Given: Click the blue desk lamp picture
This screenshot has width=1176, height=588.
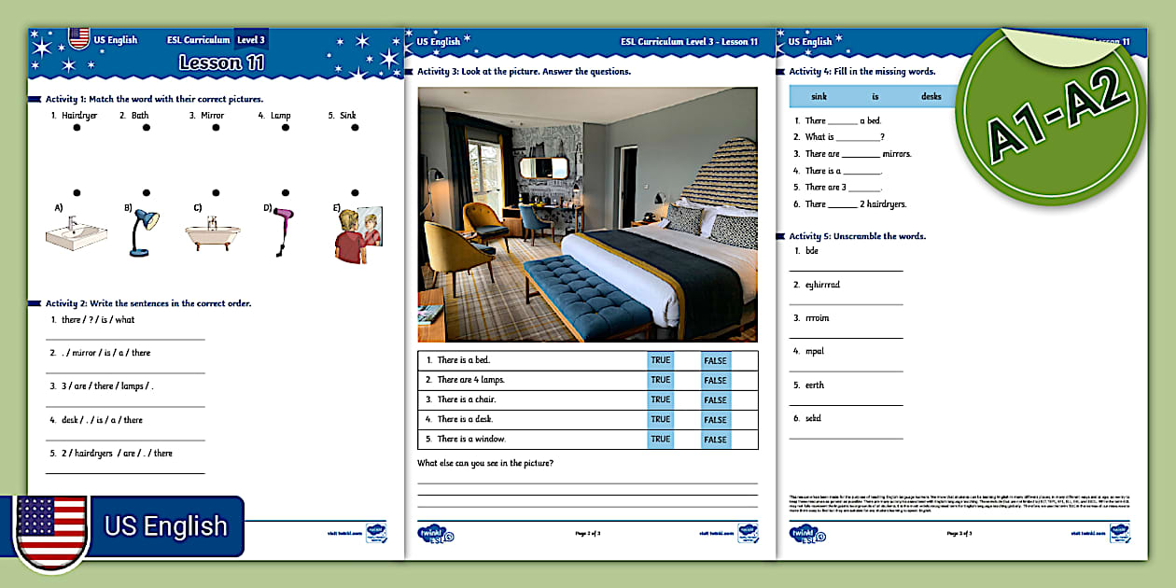Looking at the screenshot, I should point(143,231).
